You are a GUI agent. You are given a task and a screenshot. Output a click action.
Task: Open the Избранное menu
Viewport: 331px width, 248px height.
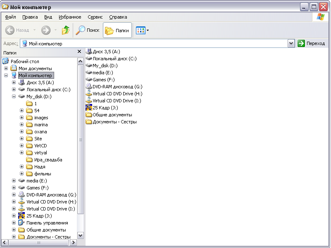point(70,17)
